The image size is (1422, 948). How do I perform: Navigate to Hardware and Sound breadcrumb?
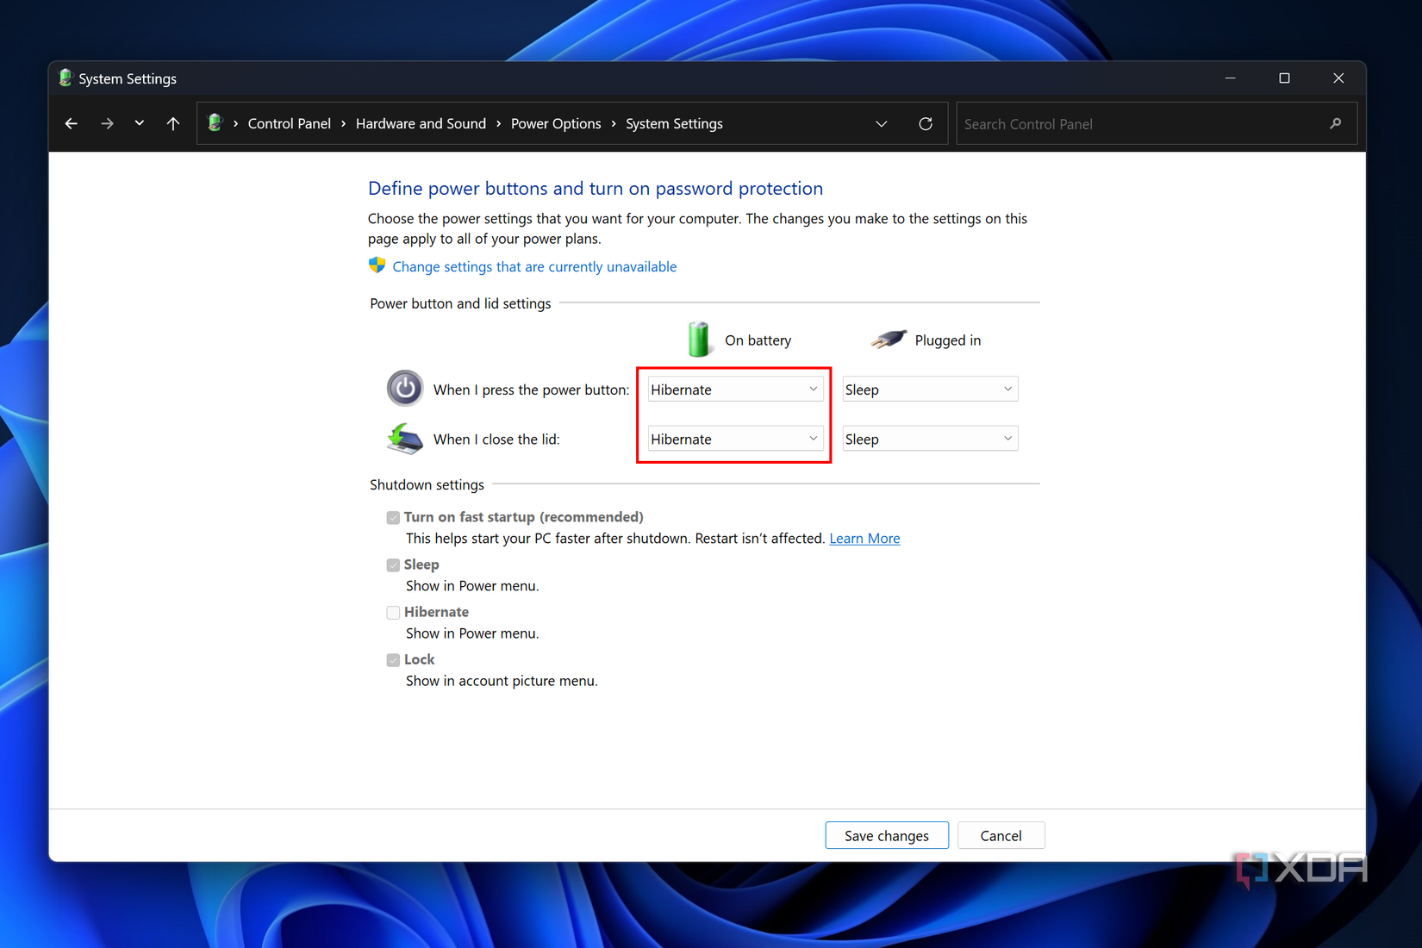[421, 123]
